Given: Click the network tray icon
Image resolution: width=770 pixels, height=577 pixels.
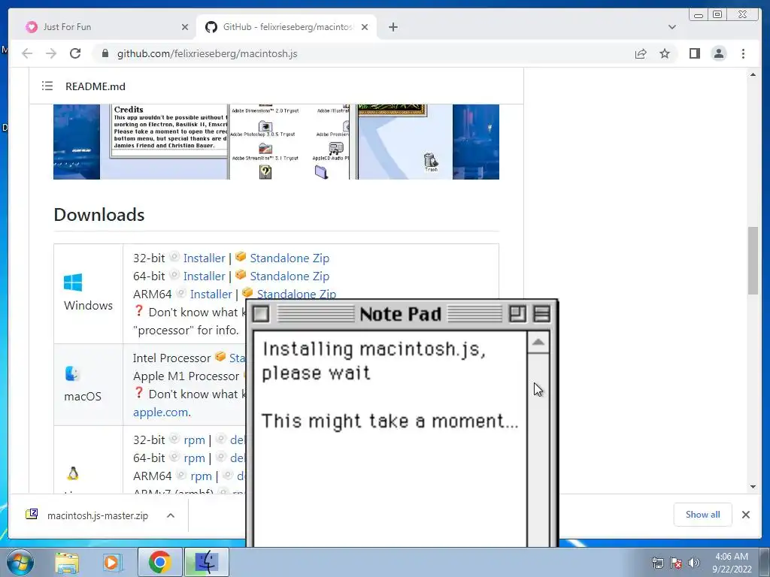Looking at the screenshot, I should (657, 563).
